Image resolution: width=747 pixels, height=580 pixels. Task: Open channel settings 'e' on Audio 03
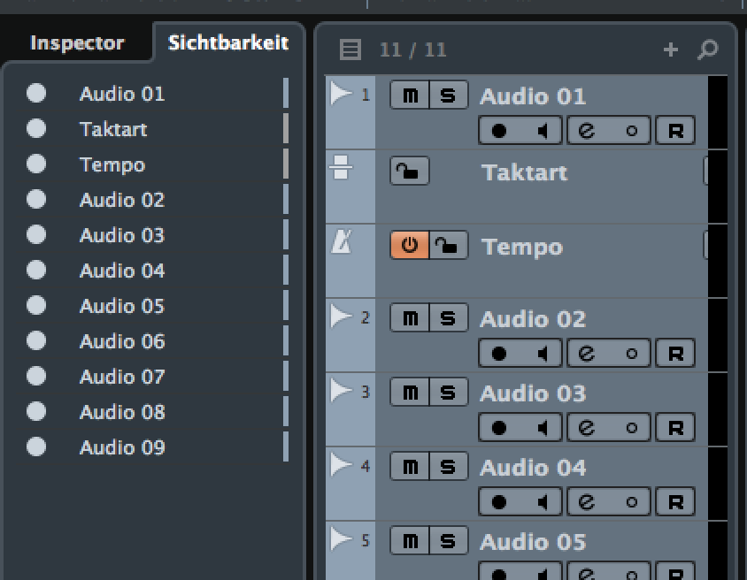click(x=587, y=428)
